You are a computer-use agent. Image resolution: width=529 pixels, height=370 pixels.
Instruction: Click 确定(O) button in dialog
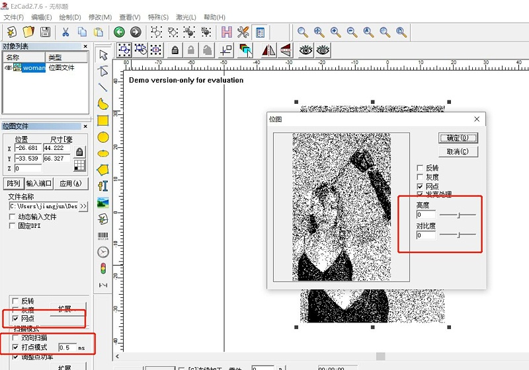click(458, 138)
